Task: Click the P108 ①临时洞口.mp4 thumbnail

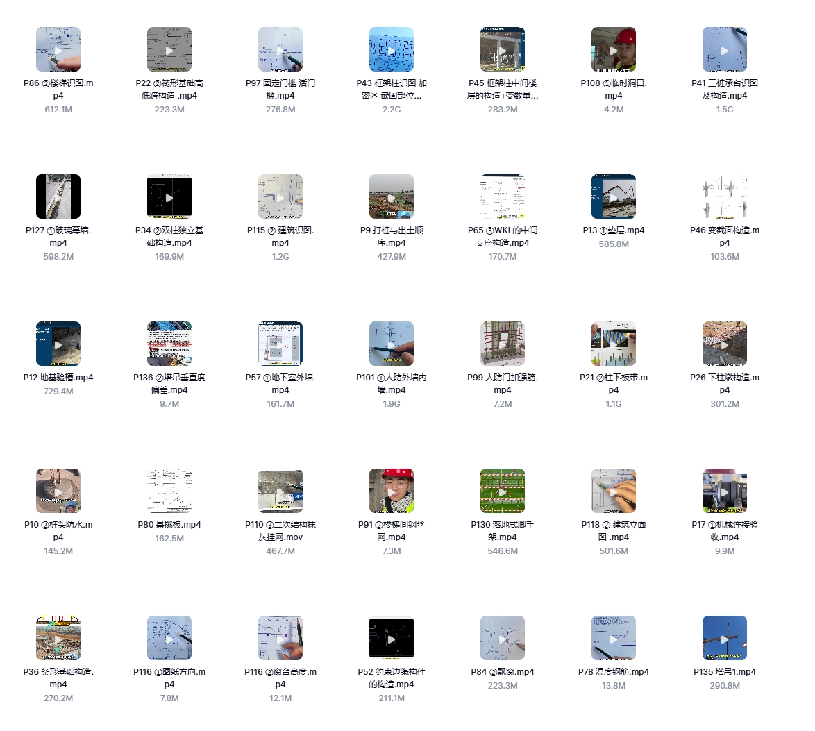Action: (x=614, y=50)
